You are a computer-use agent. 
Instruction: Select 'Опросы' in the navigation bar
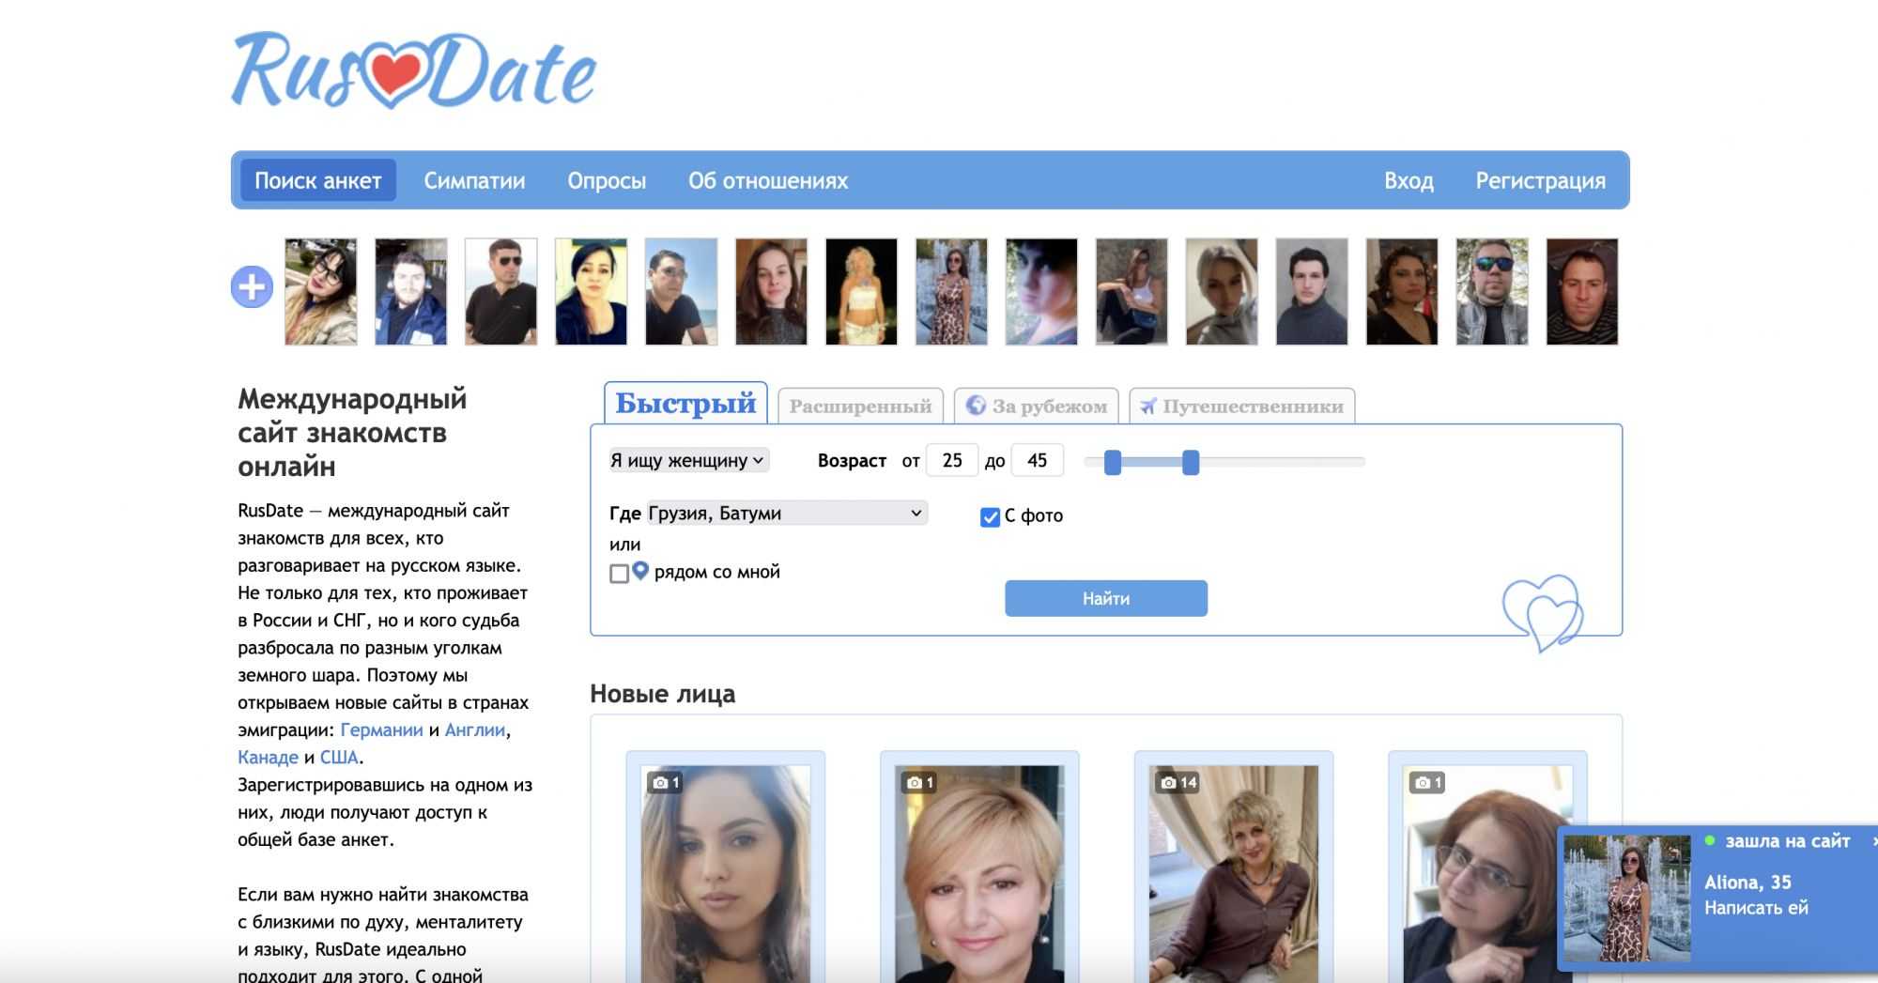pyautogui.click(x=607, y=180)
